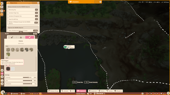Pick the fifth Rock paint texture
This screenshot has height=95, width=170.
[27, 50]
